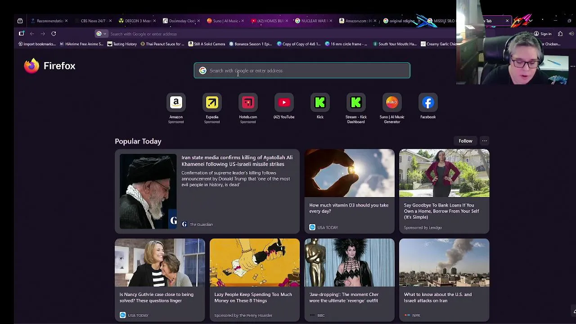Image resolution: width=576 pixels, height=324 pixels.
Task: Open the 16 mm circle frame bookmark
Action: [346, 44]
